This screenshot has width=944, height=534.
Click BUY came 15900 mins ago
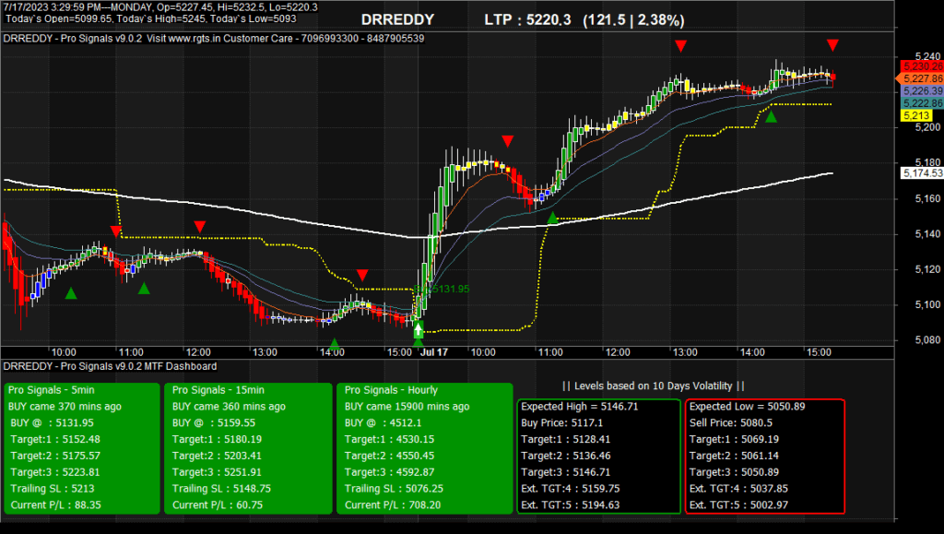[407, 407]
